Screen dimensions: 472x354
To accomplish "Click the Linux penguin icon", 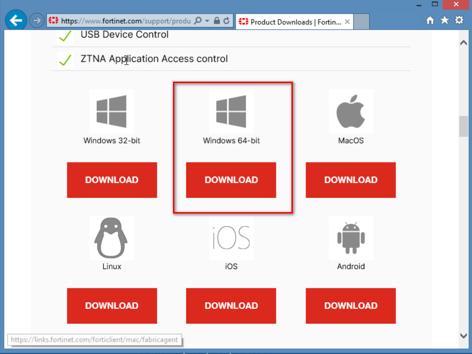I will coord(111,238).
